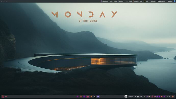Click the album art thumbnail in bottom panel
176x99 pixels.
tap(126, 96)
